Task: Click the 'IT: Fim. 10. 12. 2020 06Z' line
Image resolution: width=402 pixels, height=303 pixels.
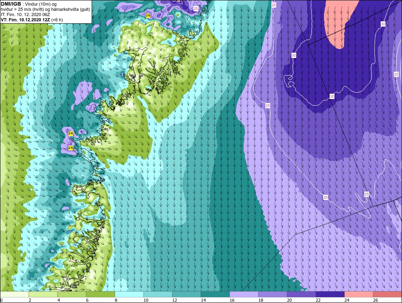Action: 25,14
